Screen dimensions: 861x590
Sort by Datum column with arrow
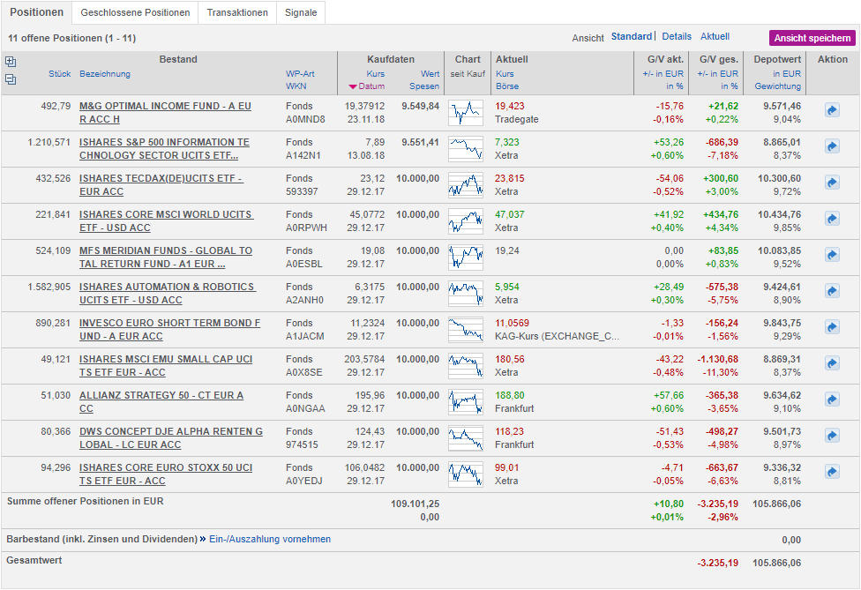click(x=370, y=86)
